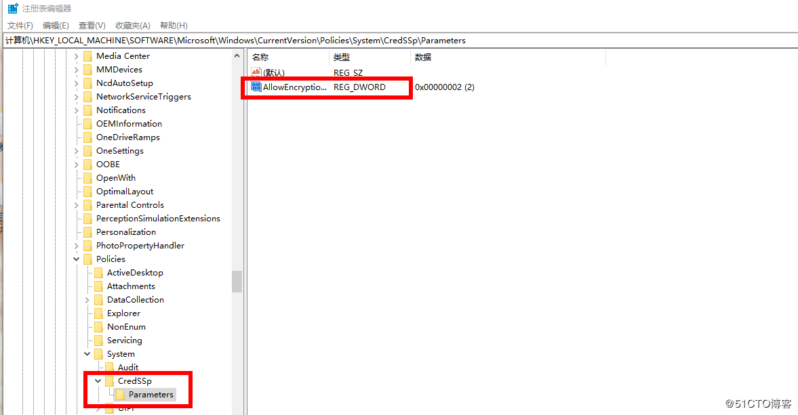Expand the Notifications key

coord(77,110)
